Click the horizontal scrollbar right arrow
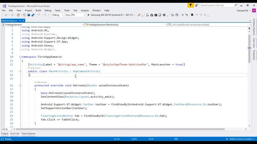Image resolution: width=257 pixels, height=144 pixels. [x=246, y=129]
